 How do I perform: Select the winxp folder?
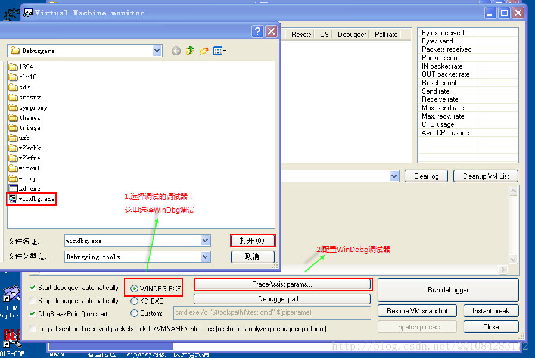23,178
